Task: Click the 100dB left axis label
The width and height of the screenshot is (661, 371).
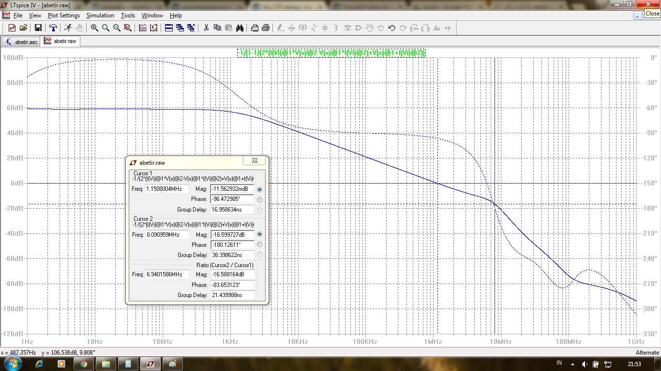Action: (x=13, y=57)
